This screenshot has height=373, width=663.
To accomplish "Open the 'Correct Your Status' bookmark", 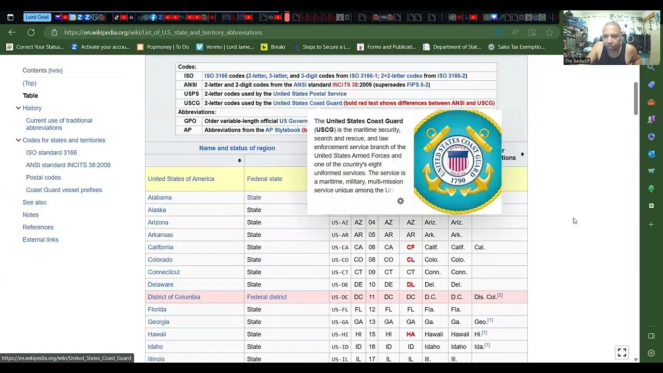I will (35, 47).
